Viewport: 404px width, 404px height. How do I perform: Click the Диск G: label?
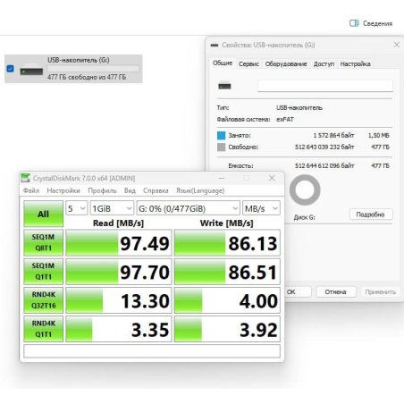pos(304,217)
